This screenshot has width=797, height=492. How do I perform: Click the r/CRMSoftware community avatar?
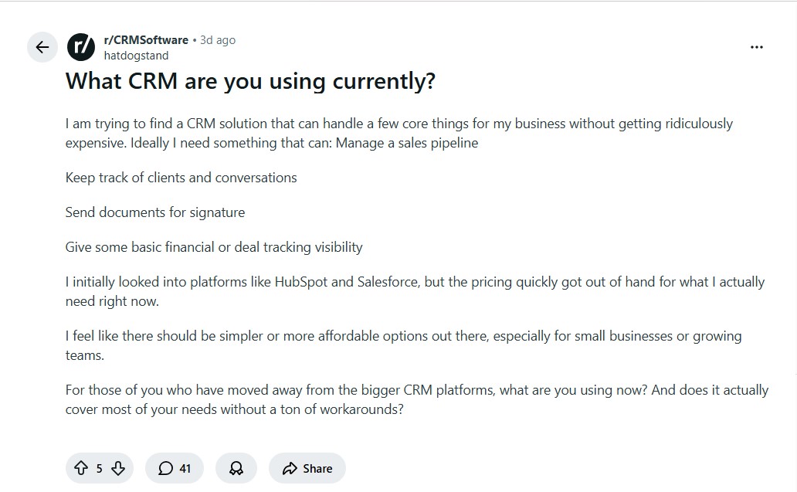[x=81, y=47]
